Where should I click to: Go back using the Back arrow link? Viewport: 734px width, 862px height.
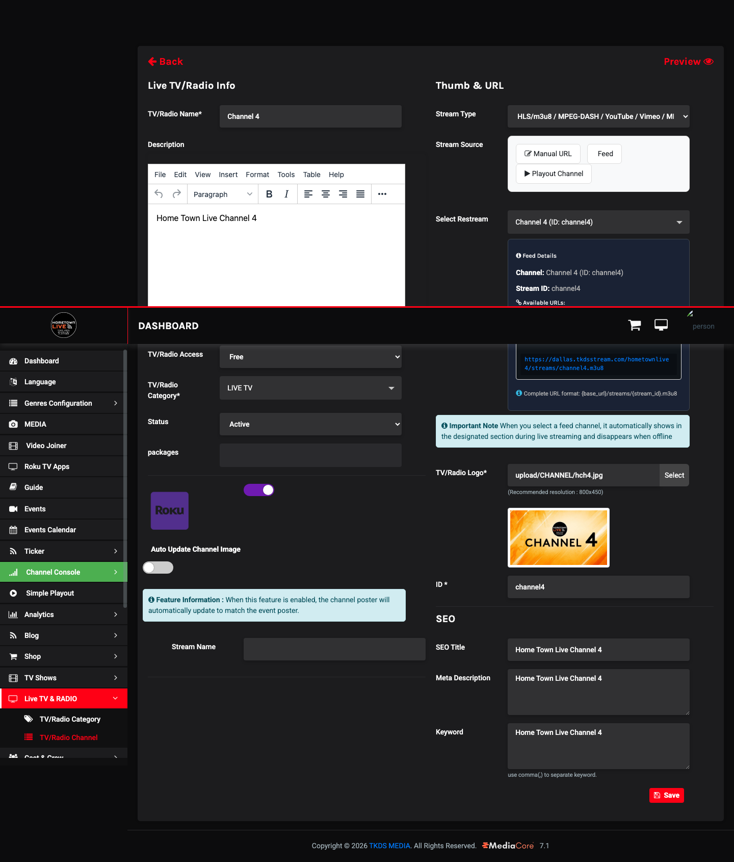[x=165, y=62]
